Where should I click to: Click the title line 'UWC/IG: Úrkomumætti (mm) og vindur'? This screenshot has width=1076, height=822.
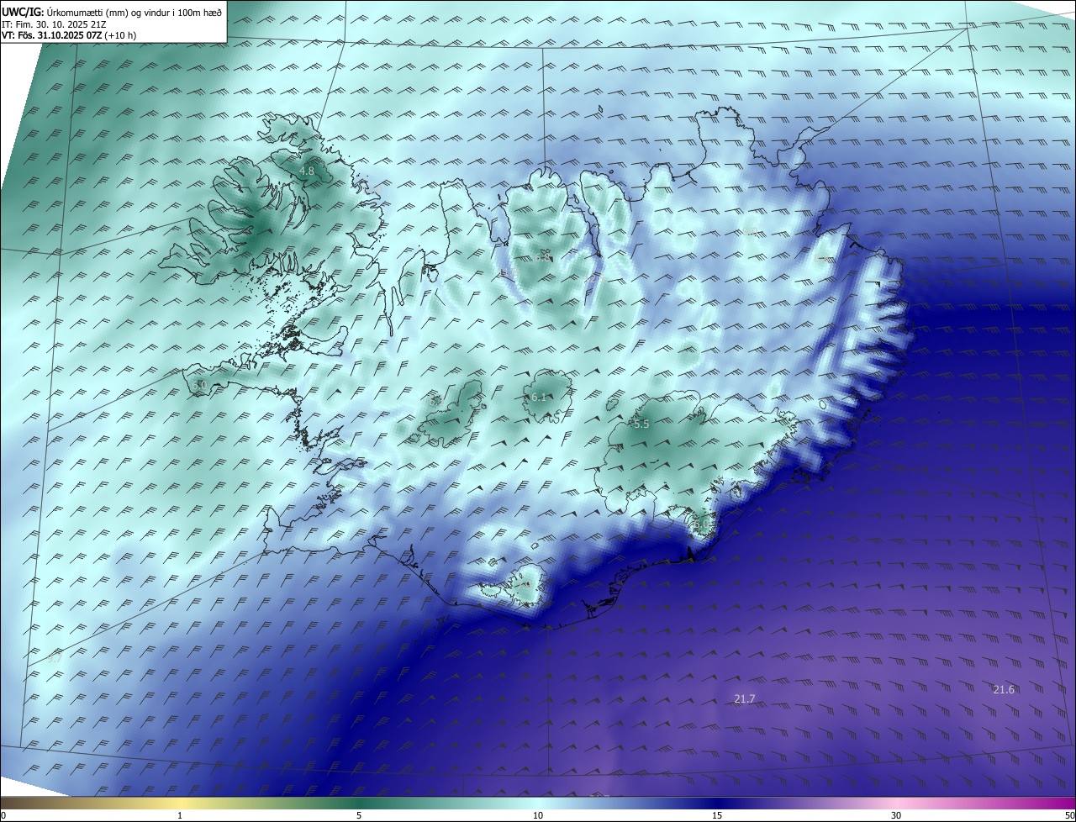pos(112,13)
